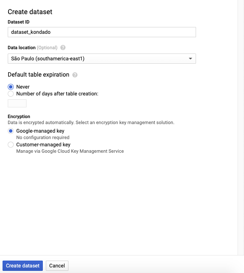Select the Never expiration radio button
Screen dimensions: 244x273
tap(11, 87)
